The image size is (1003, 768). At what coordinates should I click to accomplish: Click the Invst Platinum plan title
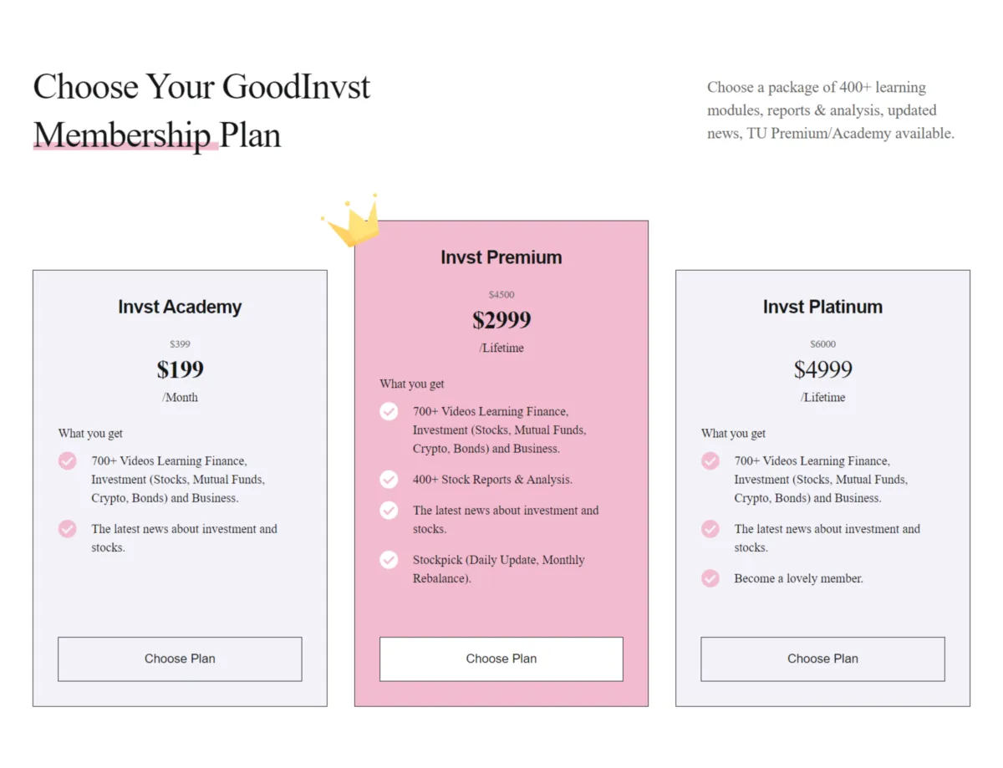tap(822, 307)
